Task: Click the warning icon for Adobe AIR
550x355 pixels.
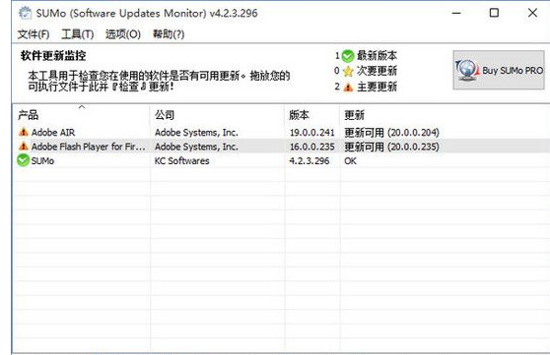Action: tap(24, 132)
